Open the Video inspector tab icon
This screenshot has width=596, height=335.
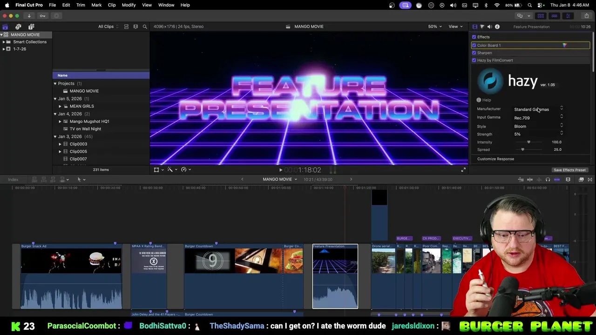pos(474,27)
